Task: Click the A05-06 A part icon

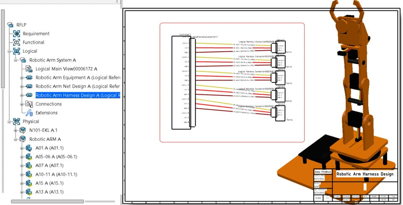Action: pos(29,157)
